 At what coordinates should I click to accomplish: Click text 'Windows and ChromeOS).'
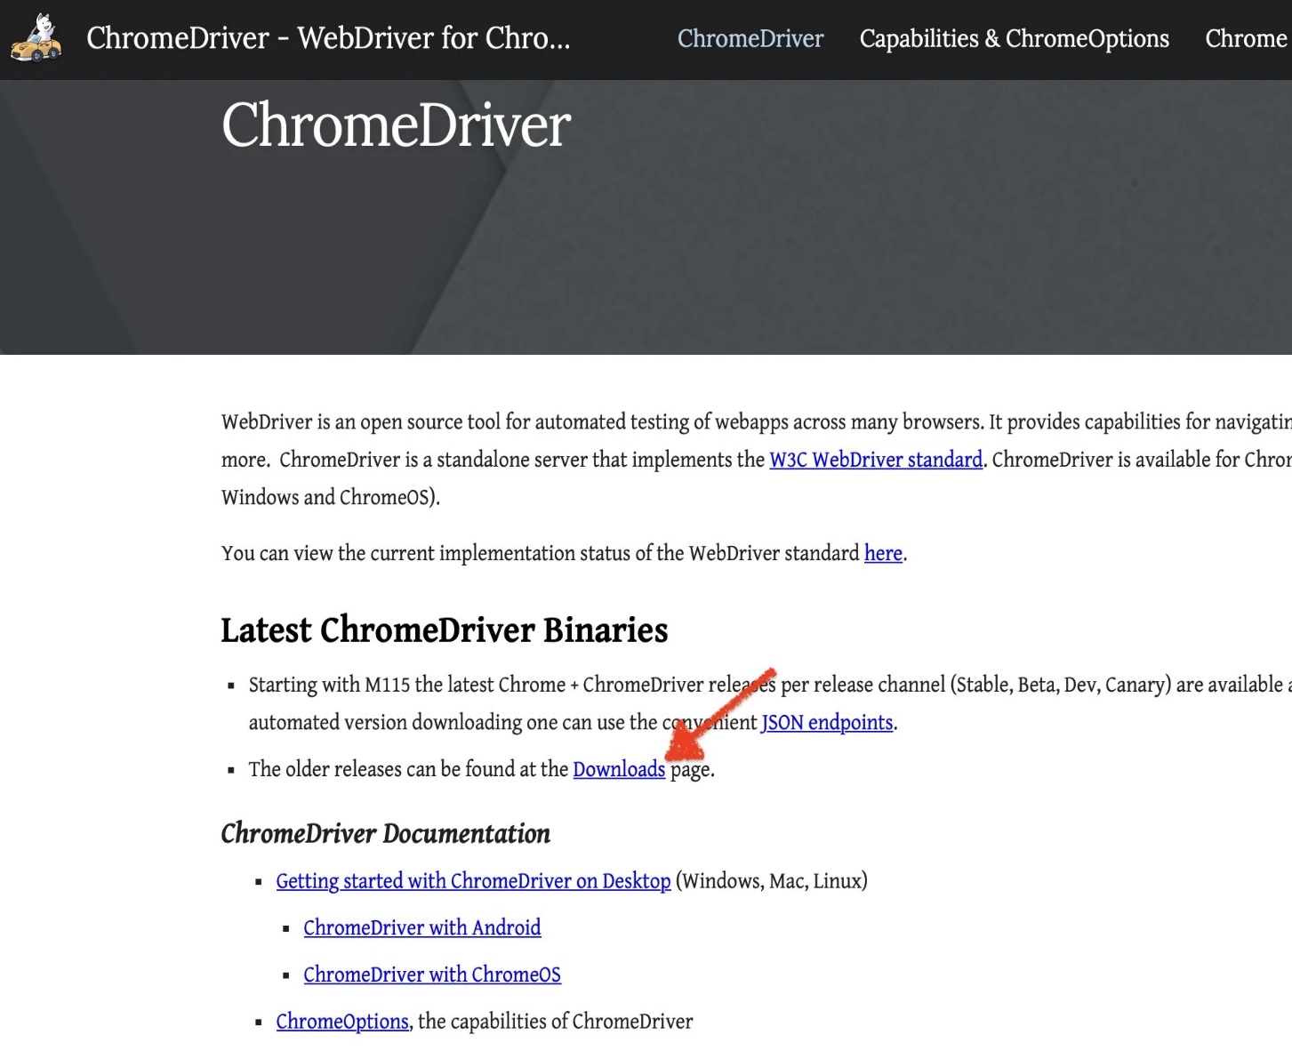(331, 497)
